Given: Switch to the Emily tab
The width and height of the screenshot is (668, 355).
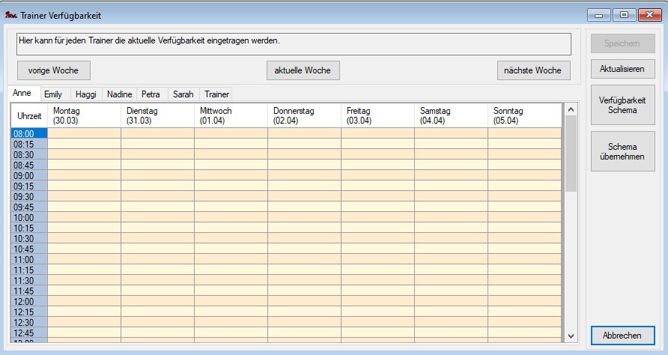Looking at the screenshot, I should pyautogui.click(x=53, y=94).
